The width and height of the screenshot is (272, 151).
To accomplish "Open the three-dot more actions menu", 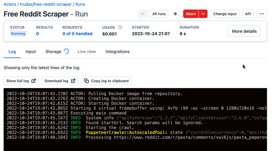I will pyautogui.click(x=262, y=14).
